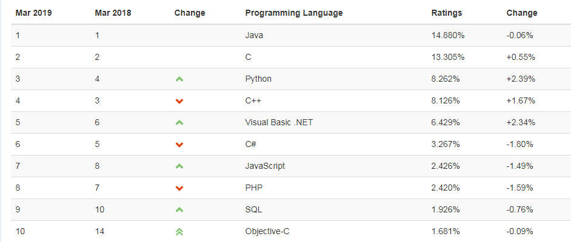The width and height of the screenshot is (571, 242).
Task: Click the Java language name
Action: click(x=254, y=35)
